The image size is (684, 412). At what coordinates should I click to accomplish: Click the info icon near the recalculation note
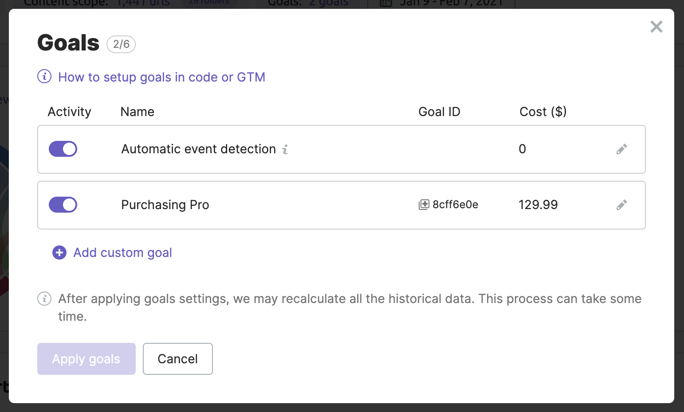click(x=44, y=299)
